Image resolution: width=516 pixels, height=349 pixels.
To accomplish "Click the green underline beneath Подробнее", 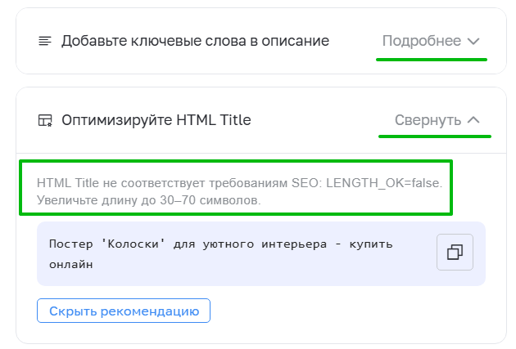I will coord(431,60).
